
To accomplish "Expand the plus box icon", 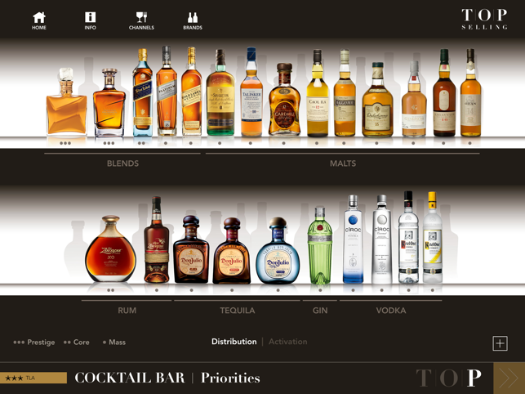I will pyautogui.click(x=500, y=343).
